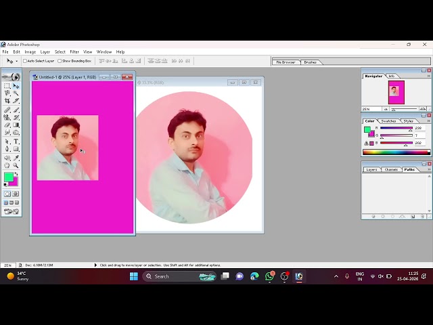Open the Filter menu
Screen dimensions: 433x325
pyautogui.click(x=74, y=51)
